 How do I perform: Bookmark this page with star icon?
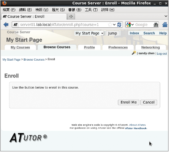point(110,25)
